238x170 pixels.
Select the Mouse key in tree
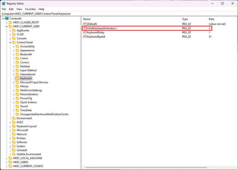(24, 87)
